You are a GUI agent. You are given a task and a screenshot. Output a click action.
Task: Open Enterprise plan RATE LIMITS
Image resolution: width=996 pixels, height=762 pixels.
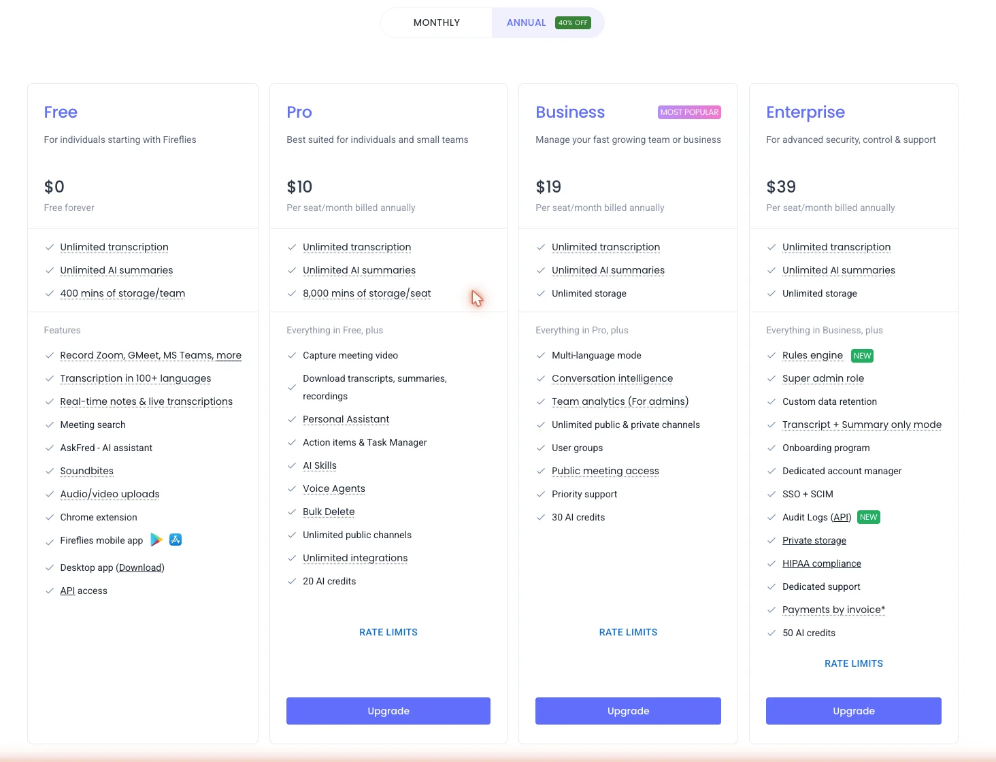854,663
